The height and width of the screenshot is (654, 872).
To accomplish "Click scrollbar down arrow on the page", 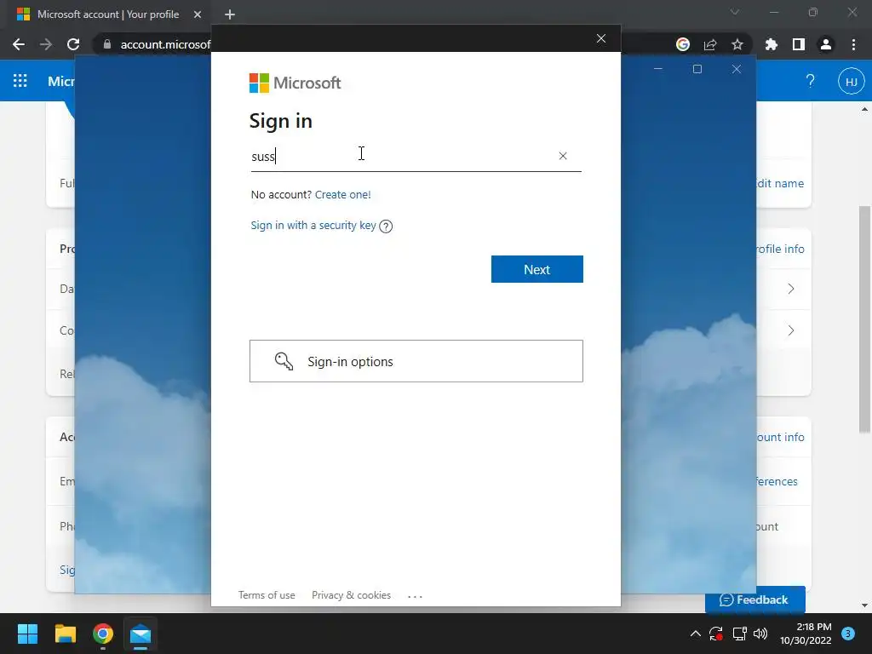I will tap(864, 605).
